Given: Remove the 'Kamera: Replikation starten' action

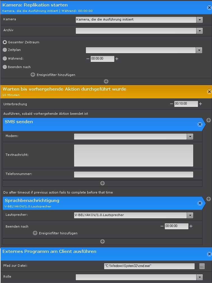Looking at the screenshot, I should pyautogui.click(x=209, y=8).
